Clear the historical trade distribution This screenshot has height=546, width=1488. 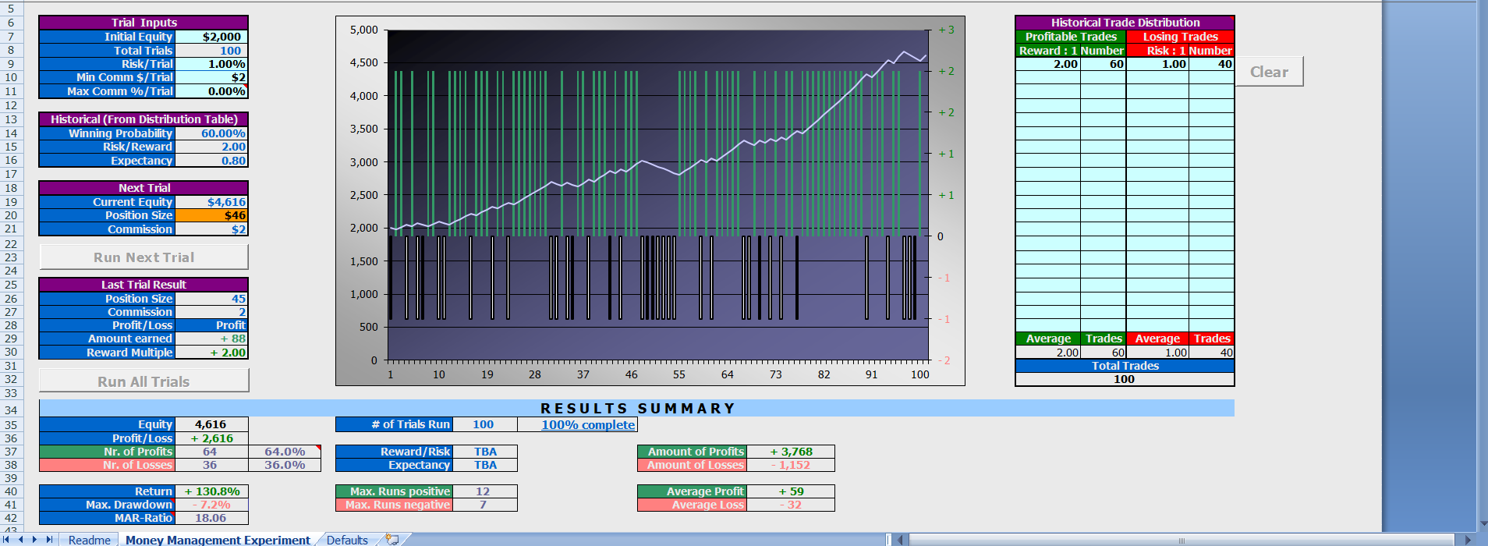click(x=1270, y=72)
